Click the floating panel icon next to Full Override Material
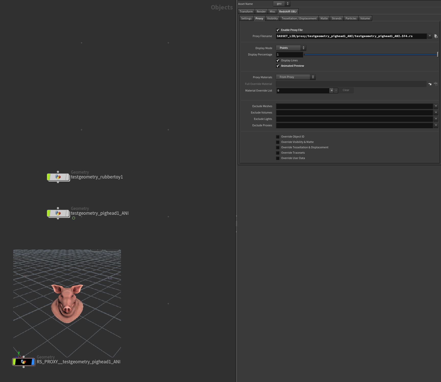Viewport: 441px width, 382px height. 436,84
